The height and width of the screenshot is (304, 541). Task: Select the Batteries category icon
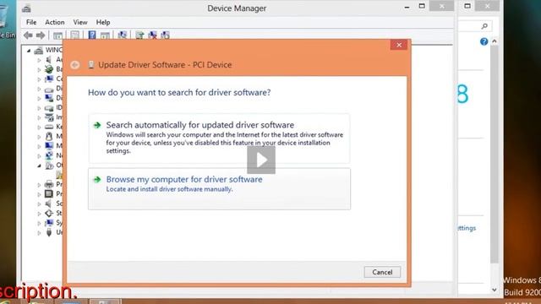click(x=49, y=69)
